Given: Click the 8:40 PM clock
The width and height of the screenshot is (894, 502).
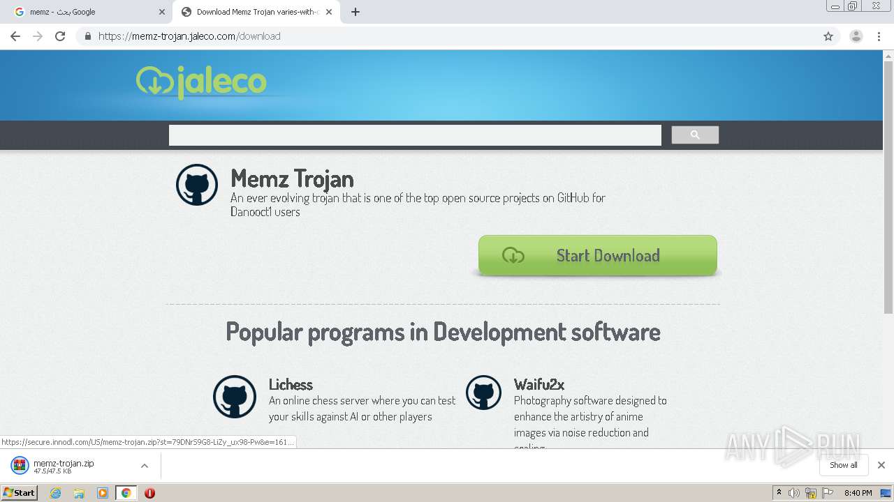Looking at the screenshot, I should [858, 493].
